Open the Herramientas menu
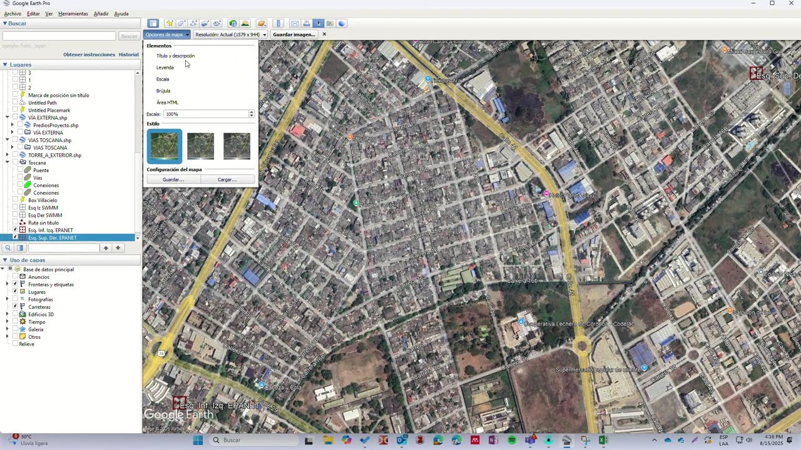This screenshot has height=450, width=801. click(x=73, y=14)
